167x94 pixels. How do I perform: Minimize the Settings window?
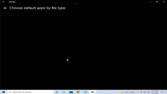pos(150,2)
